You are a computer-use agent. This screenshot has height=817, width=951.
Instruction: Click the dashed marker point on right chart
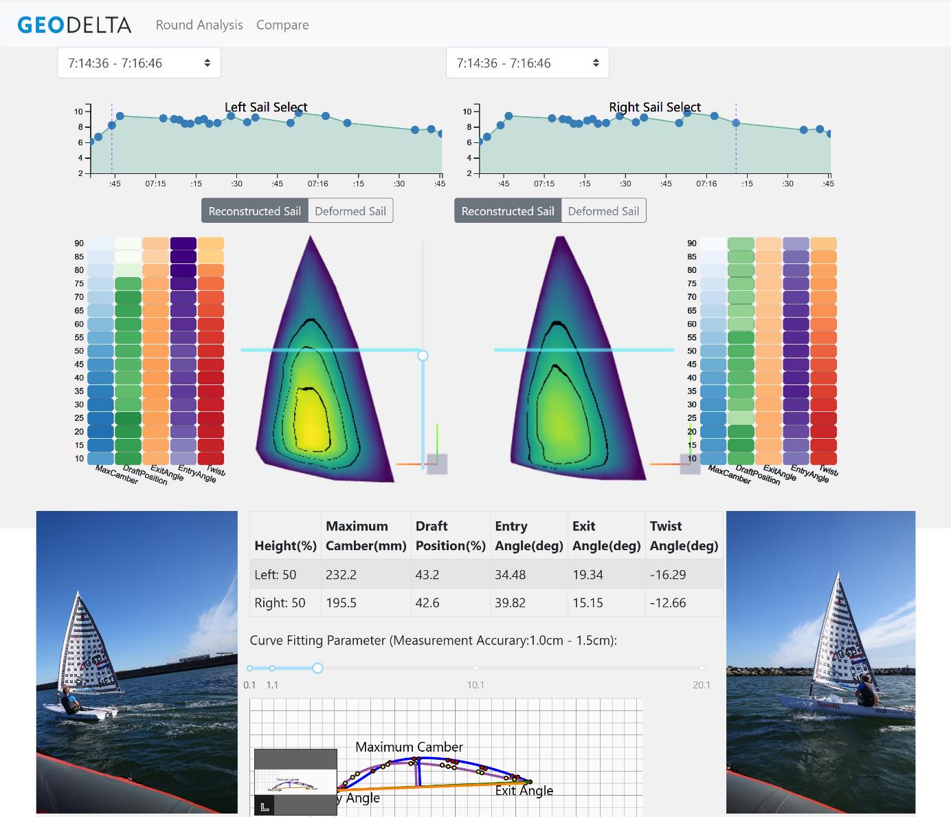coord(736,123)
